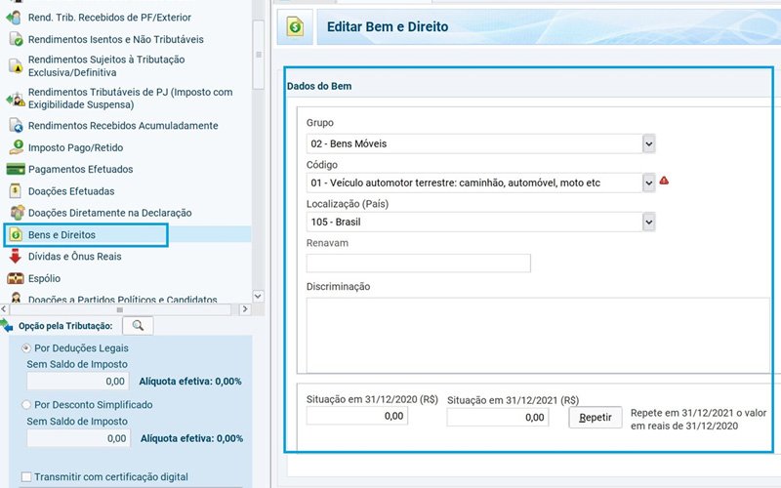Screen dimensions: 781x488
Task: Click the Espólio icon in sidebar
Action: [x=16, y=278]
